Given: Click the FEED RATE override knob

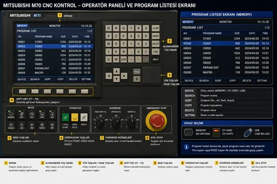Looking at the screenshot, I should click(100, 122).
